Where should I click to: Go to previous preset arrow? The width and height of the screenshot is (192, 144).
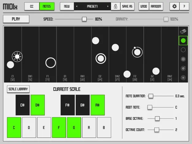77,6
